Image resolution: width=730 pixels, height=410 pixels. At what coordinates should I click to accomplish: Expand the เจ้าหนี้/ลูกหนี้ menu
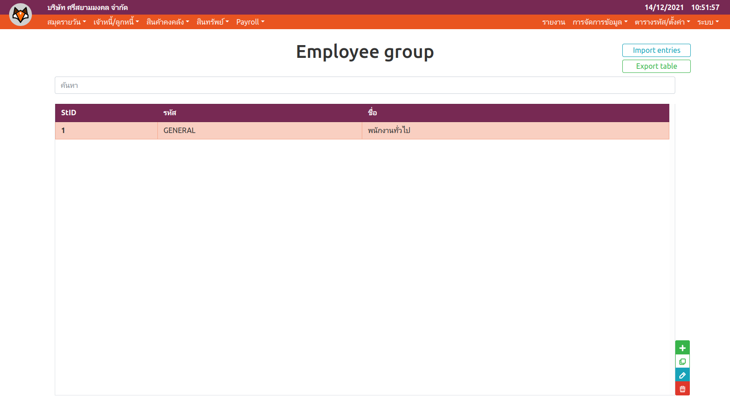(116, 22)
